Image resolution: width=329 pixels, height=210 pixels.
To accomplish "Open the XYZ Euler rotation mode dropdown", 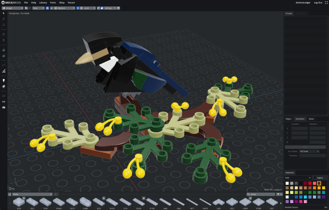I will pyautogui.click(x=309, y=152).
